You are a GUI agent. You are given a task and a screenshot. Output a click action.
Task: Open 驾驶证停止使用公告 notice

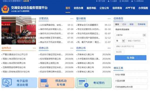pyautogui.click(x=49, y=63)
